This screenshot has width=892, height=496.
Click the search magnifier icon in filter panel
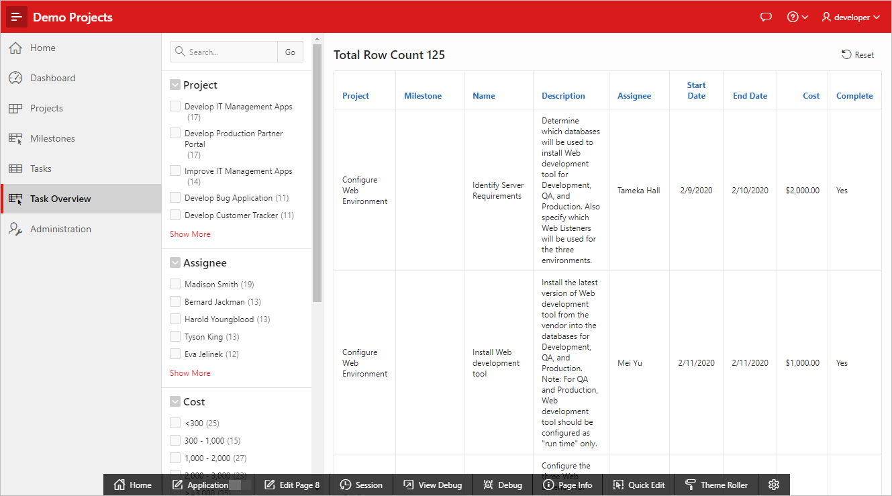[179, 51]
